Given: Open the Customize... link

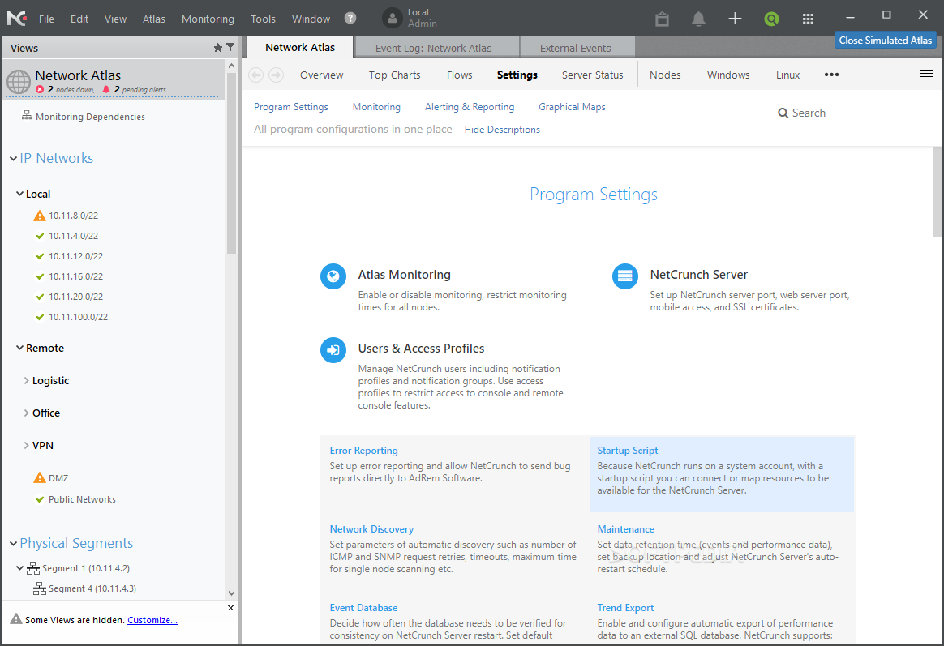Looking at the screenshot, I should coord(152,620).
